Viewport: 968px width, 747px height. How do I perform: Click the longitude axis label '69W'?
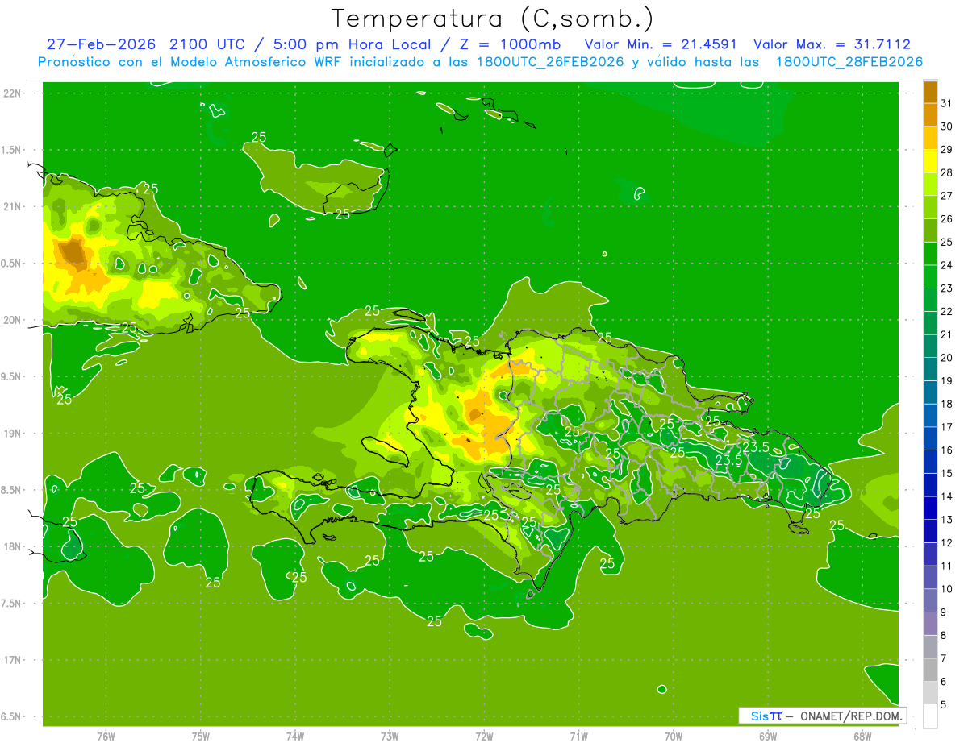point(768,736)
